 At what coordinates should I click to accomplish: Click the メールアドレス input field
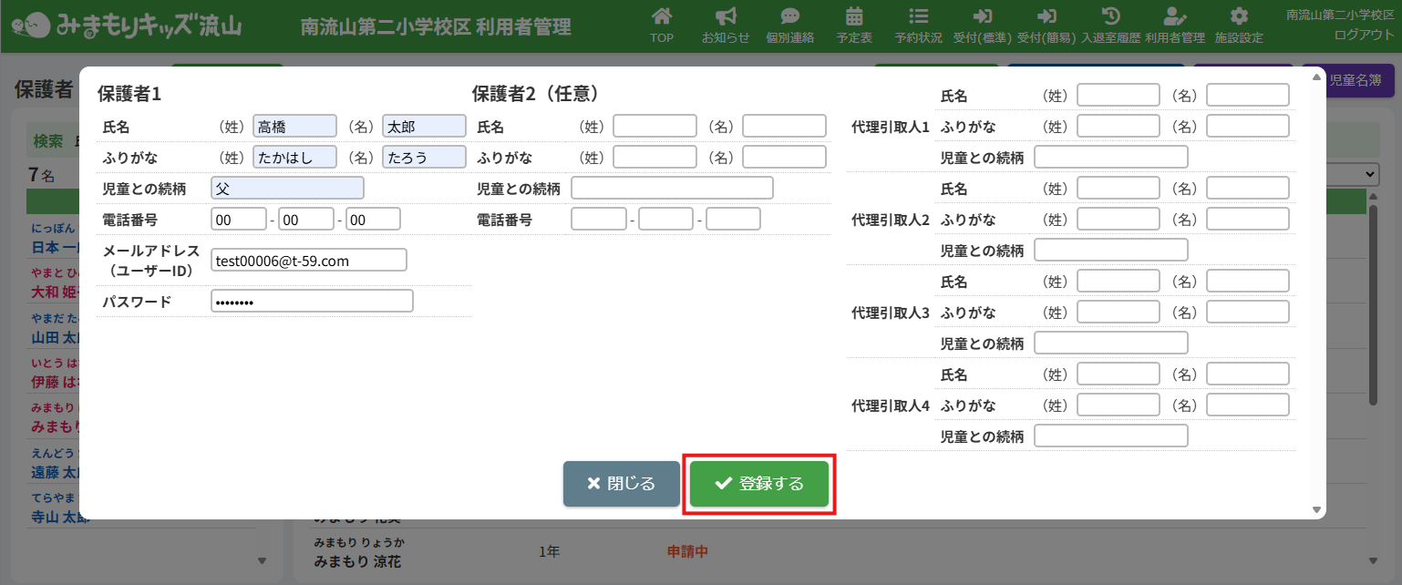pos(308,261)
